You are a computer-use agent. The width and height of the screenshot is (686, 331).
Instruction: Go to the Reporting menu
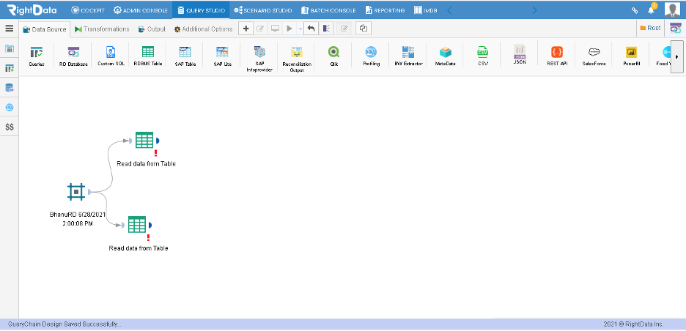pos(386,10)
